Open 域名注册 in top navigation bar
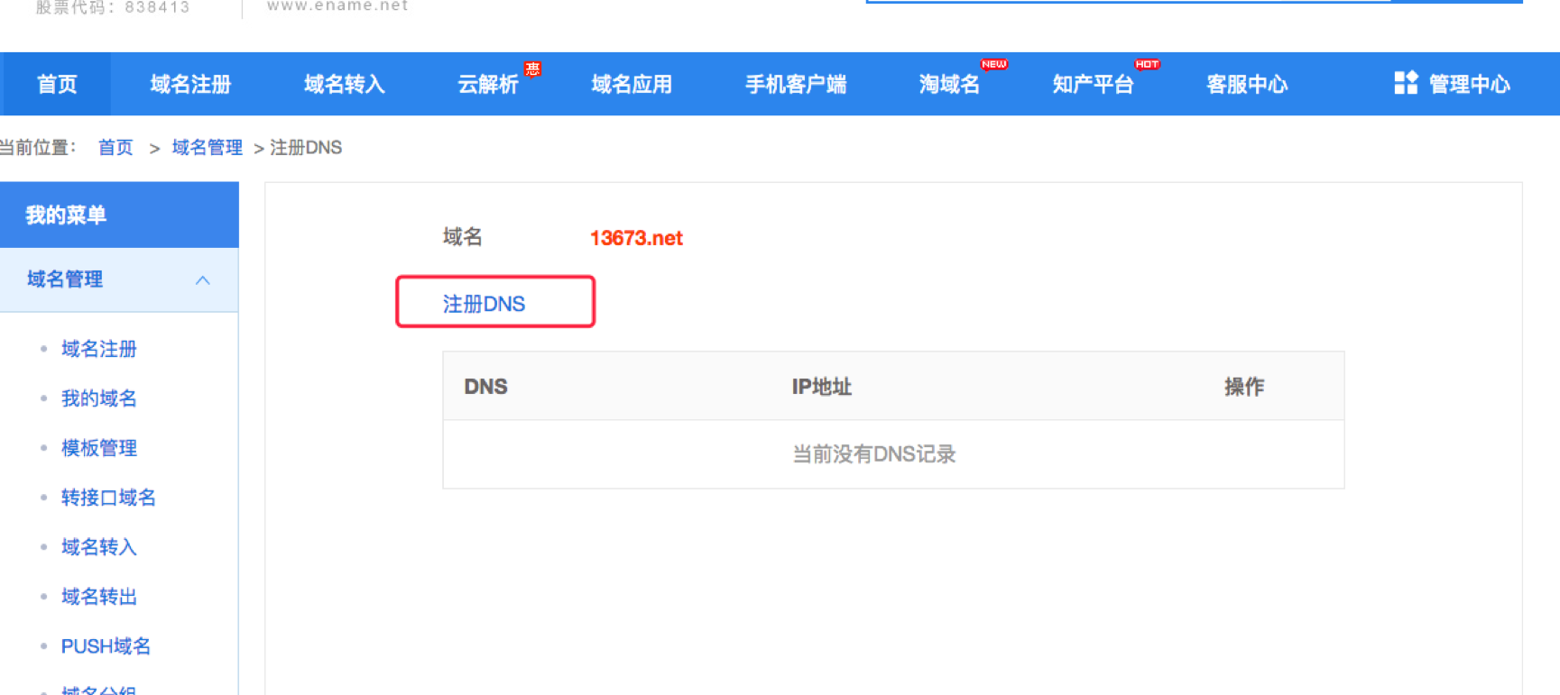Viewport: 1560px width, 695px height. [190, 85]
